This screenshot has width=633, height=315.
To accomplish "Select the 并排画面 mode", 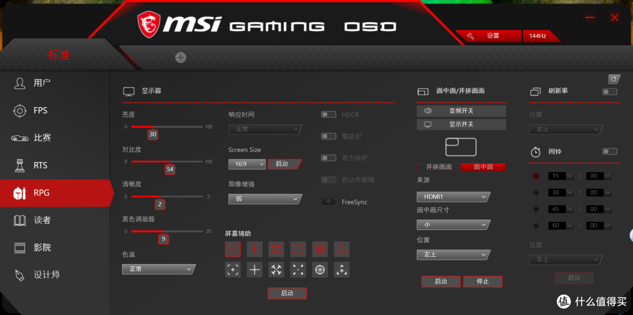I will point(439,167).
